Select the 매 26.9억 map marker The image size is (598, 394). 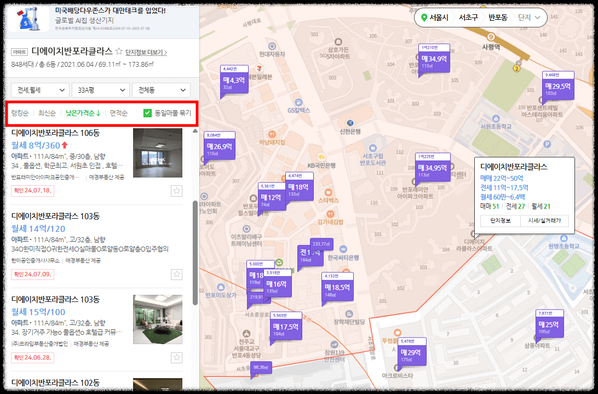pyautogui.click(x=220, y=148)
